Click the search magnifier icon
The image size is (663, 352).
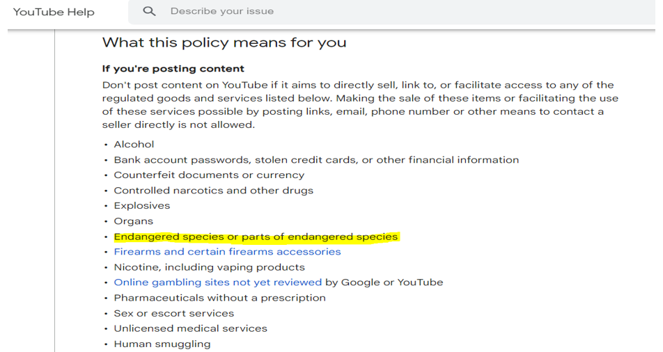[149, 11]
